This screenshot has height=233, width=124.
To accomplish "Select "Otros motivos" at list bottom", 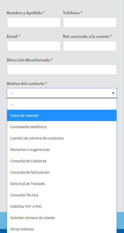I will click(62, 229).
